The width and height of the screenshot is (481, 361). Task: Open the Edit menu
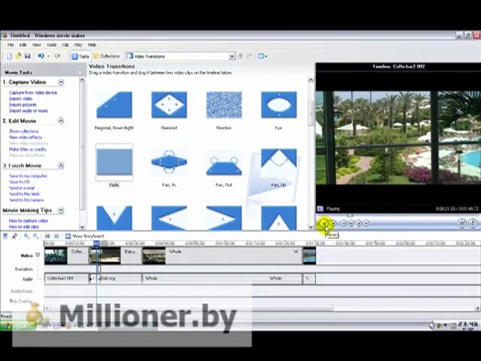pyautogui.click(x=23, y=45)
